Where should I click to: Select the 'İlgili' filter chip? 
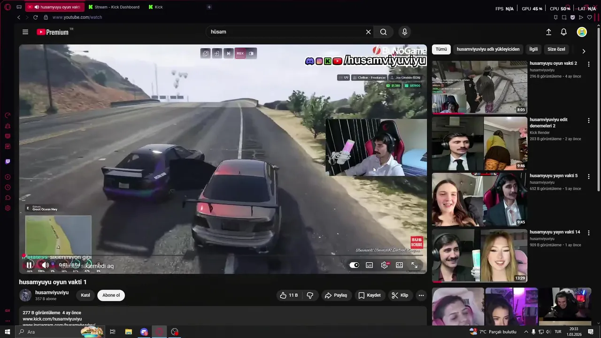click(533, 49)
